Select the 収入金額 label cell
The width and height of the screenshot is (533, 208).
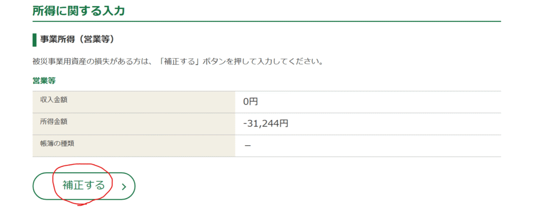tap(54, 100)
